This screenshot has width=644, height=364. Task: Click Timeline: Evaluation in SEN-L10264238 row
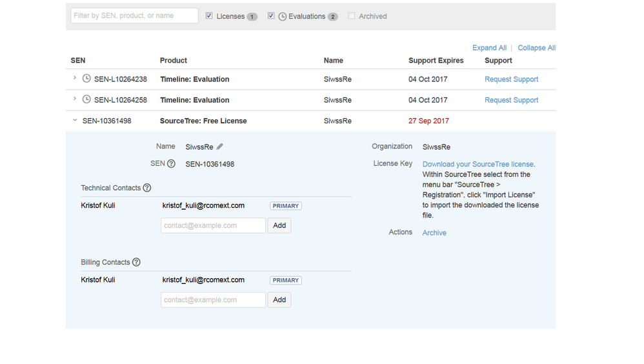pyautogui.click(x=195, y=79)
